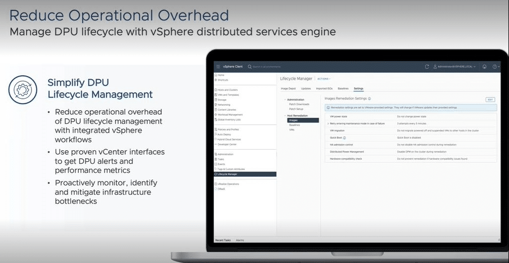
Task: Click the Distributed Power Management label
Action: pos(347,152)
